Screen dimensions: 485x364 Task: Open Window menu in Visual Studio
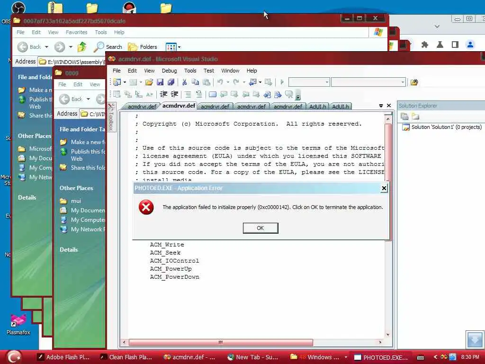(230, 71)
